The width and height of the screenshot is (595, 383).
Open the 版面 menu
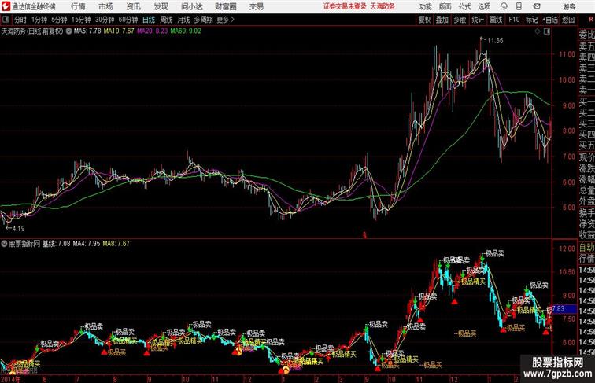[x=445, y=6]
